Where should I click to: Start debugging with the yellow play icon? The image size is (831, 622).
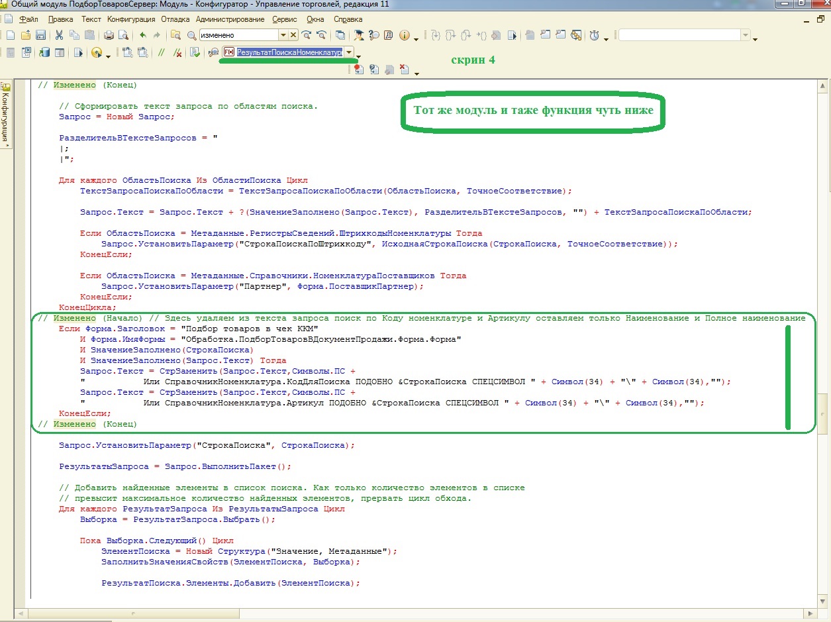click(x=97, y=53)
